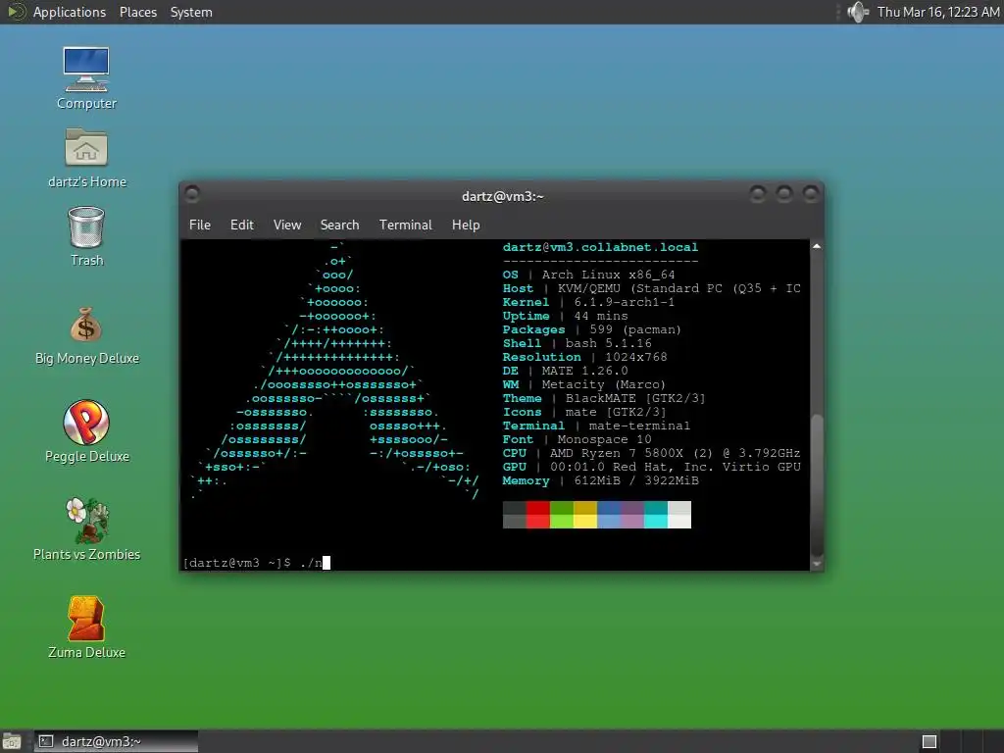
Task: Click the workspace switcher square in bottom panel
Action: pos(929,741)
